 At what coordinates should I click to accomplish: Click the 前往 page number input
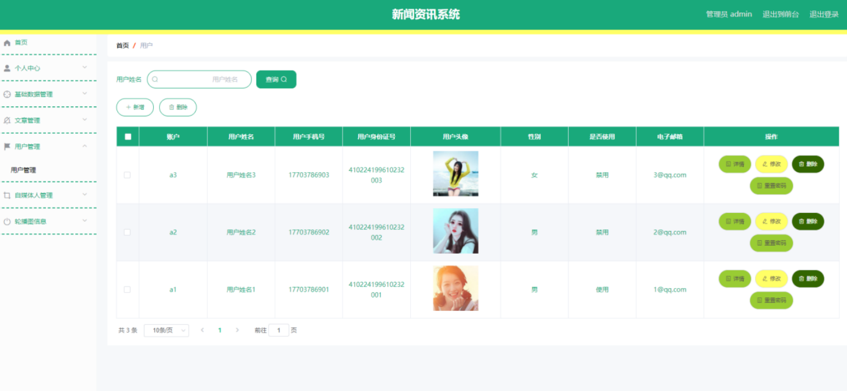278,330
